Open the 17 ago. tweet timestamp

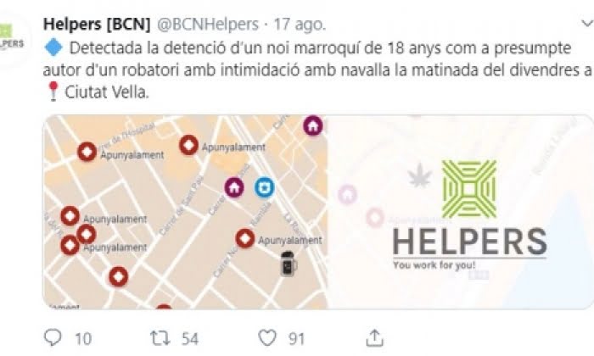300,25
